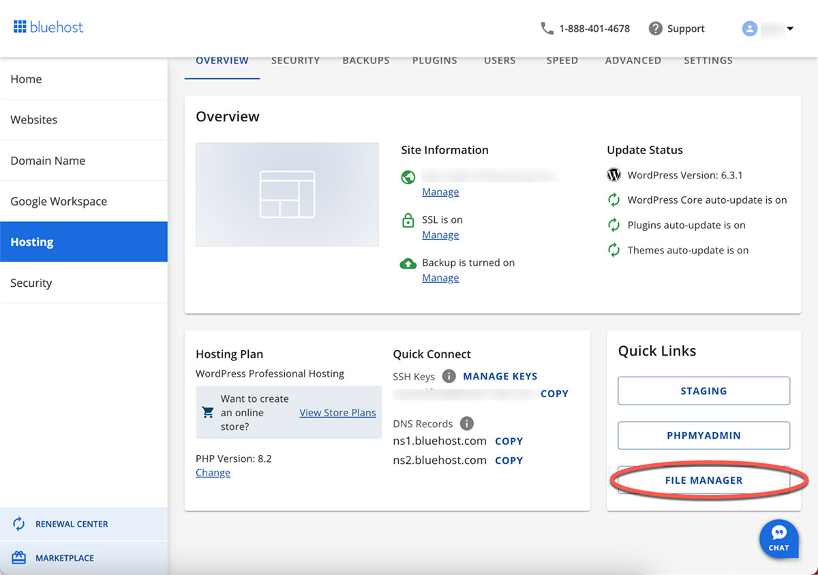This screenshot has width=818, height=575.
Task: Switch to the Security tab
Action: [x=295, y=61]
